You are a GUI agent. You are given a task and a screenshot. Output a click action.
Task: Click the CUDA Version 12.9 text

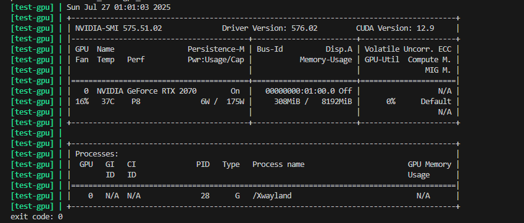point(396,28)
